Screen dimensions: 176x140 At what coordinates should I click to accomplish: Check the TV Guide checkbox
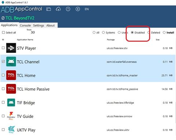[3, 116]
